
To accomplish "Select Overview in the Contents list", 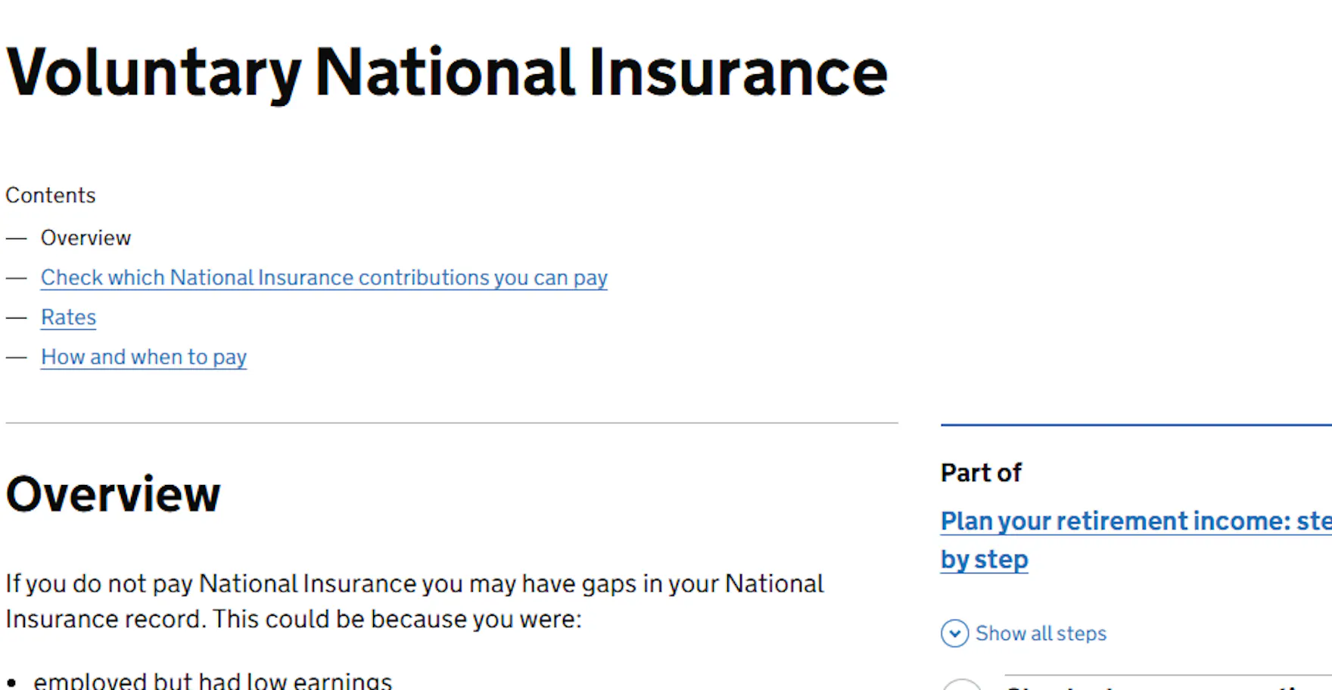I will pyautogui.click(x=86, y=237).
